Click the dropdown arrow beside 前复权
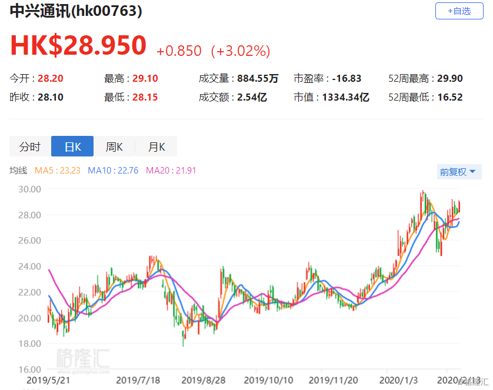Screen dimensions: 493x390 (x=472, y=172)
